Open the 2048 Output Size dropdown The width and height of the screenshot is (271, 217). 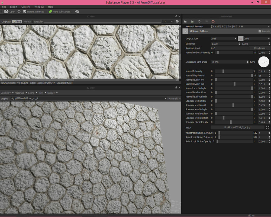click(x=223, y=38)
